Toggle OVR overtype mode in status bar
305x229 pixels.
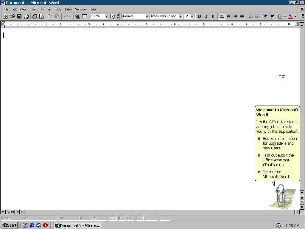(139, 218)
